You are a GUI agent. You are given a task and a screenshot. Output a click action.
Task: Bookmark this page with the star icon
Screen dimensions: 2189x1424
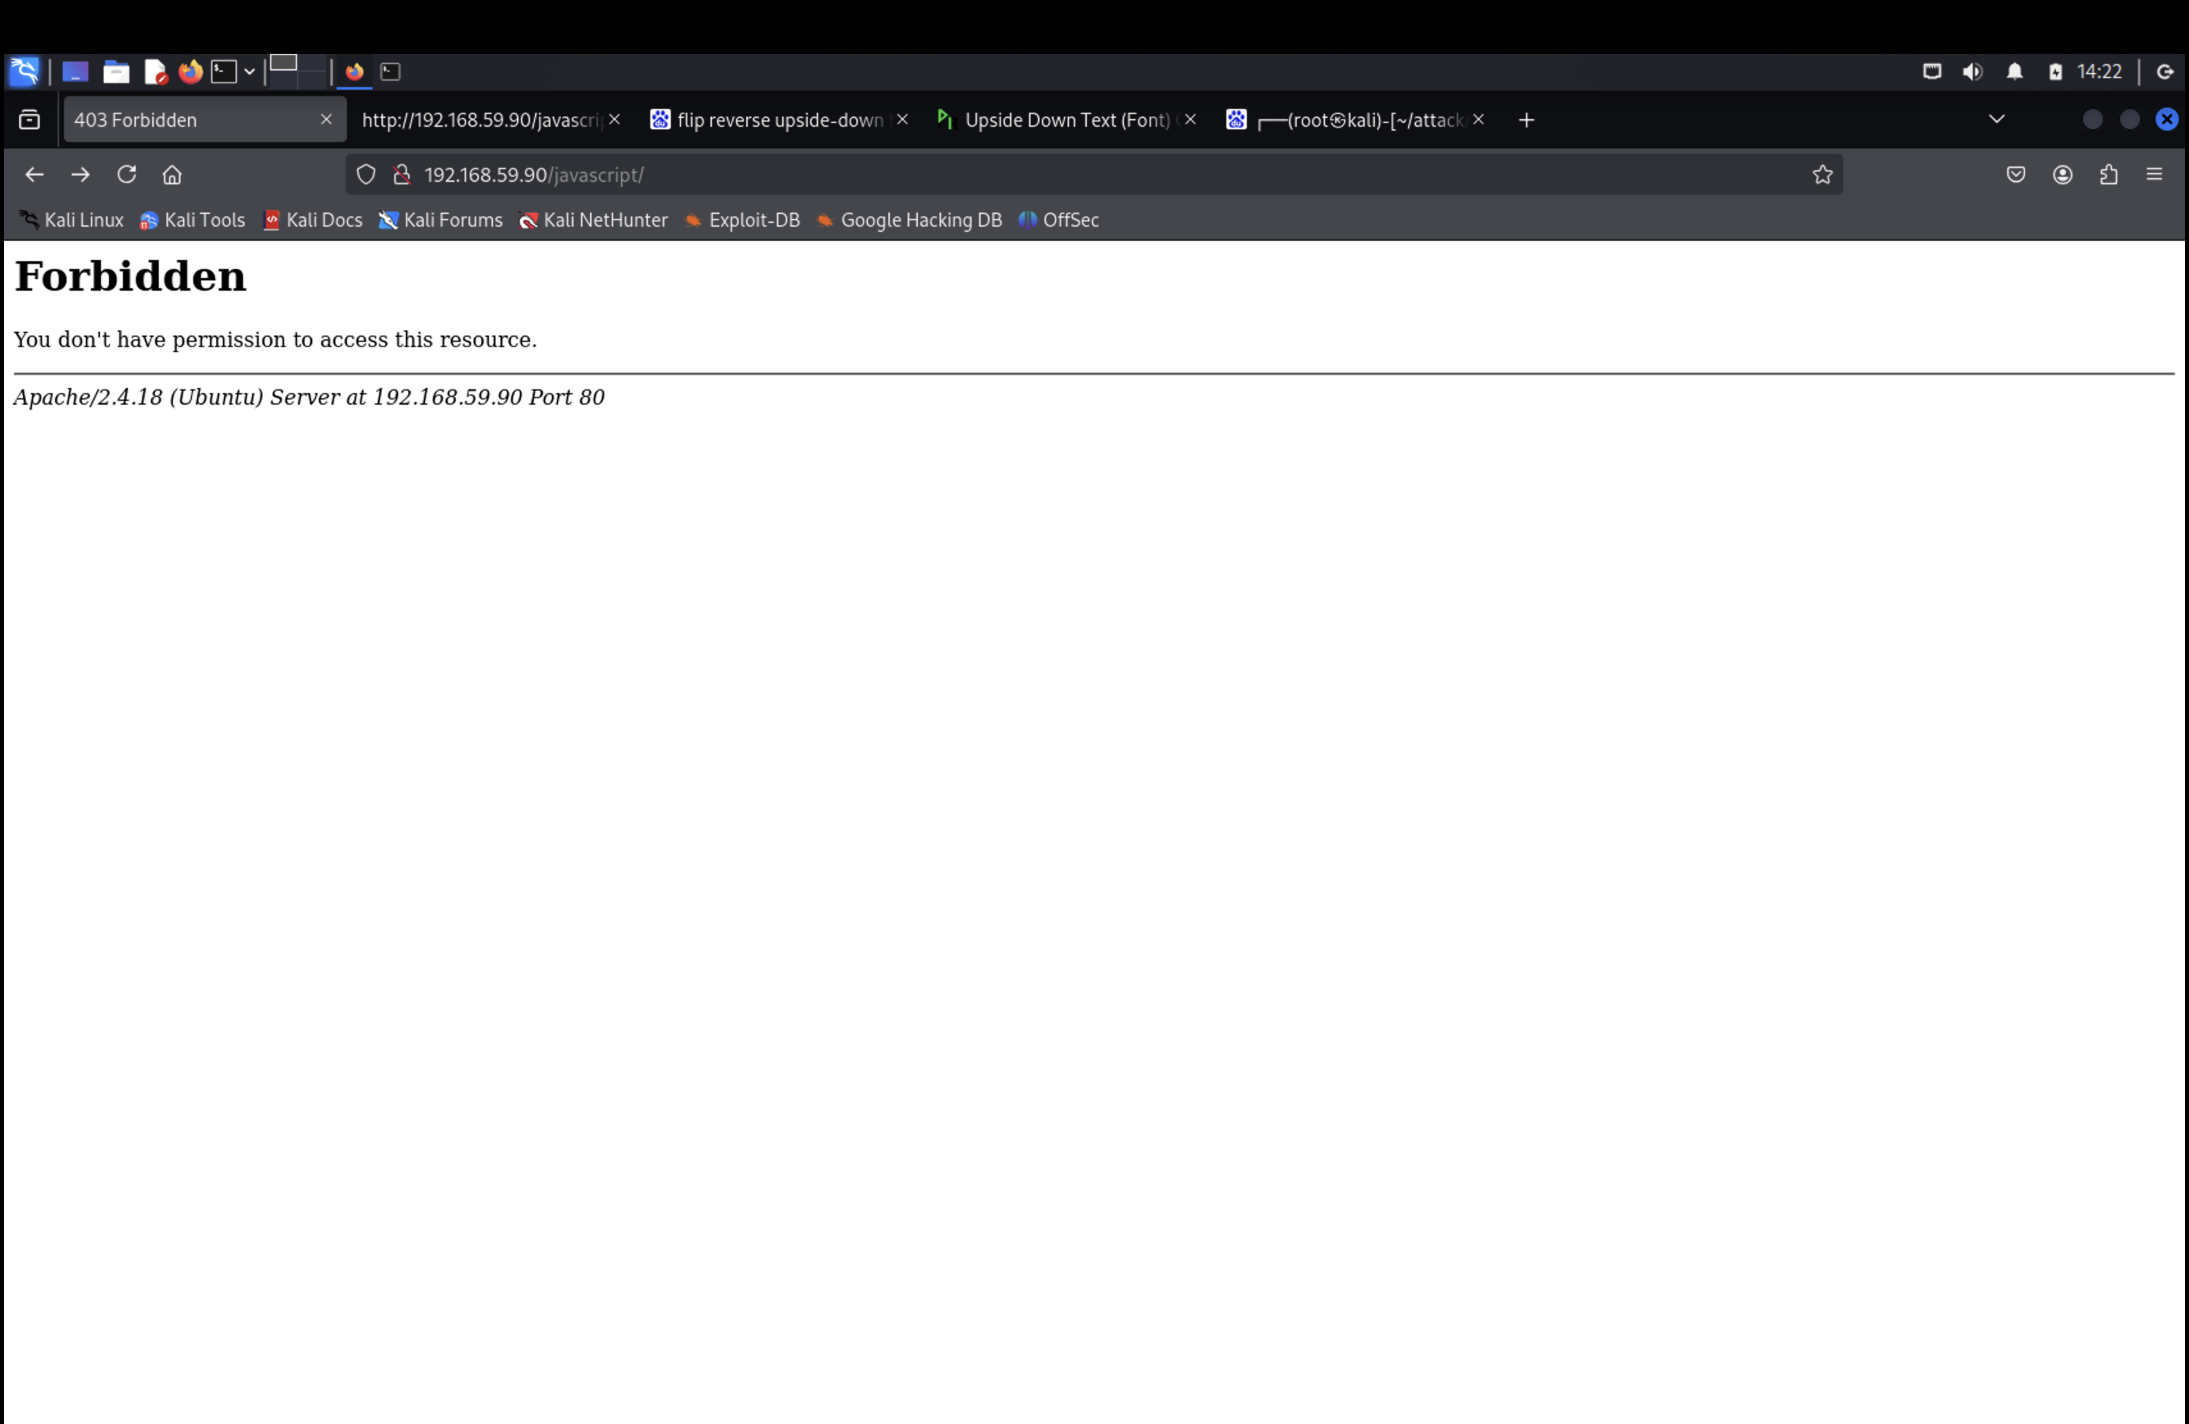pyautogui.click(x=1822, y=175)
